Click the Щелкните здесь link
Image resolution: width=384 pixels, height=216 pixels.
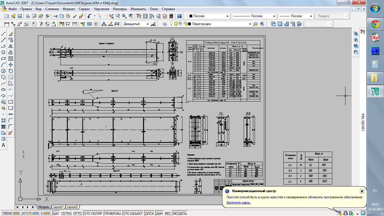239,202
